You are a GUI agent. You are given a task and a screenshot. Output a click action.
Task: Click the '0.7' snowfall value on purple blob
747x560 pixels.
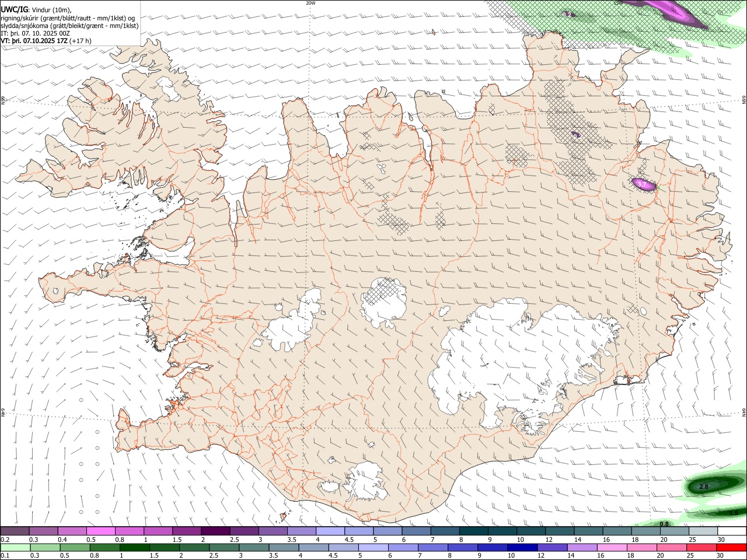click(643, 185)
